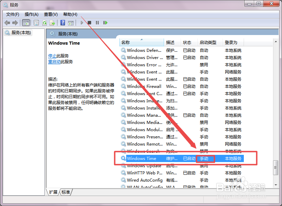Click the Start Service toolbar icon
This screenshot has width=282, height=206.
pos(82,23)
